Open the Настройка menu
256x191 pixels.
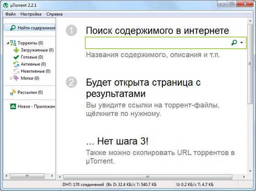point(31,14)
